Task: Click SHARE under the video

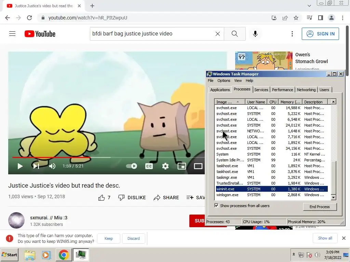Action: 166,198
